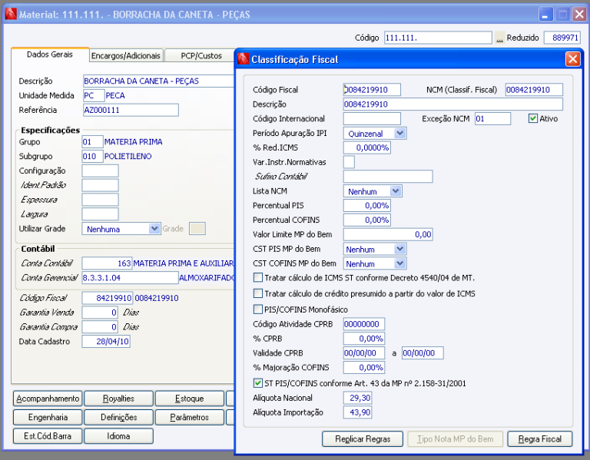Click Valor Limite MP do Bem field
This screenshot has width=590, height=460.
click(388, 234)
